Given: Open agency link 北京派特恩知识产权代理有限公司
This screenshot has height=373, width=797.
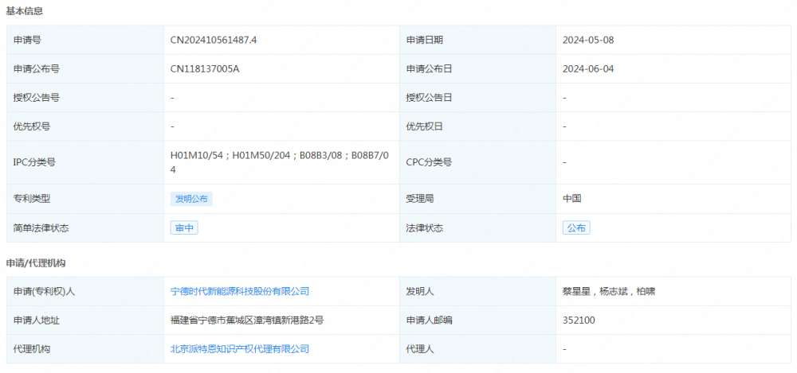Looking at the screenshot, I should (x=239, y=349).
